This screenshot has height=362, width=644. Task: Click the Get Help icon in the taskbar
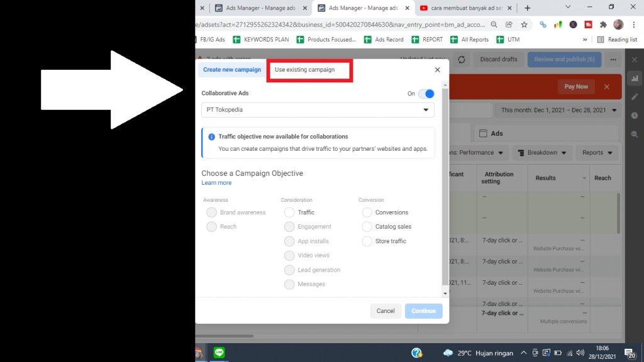pos(416,353)
